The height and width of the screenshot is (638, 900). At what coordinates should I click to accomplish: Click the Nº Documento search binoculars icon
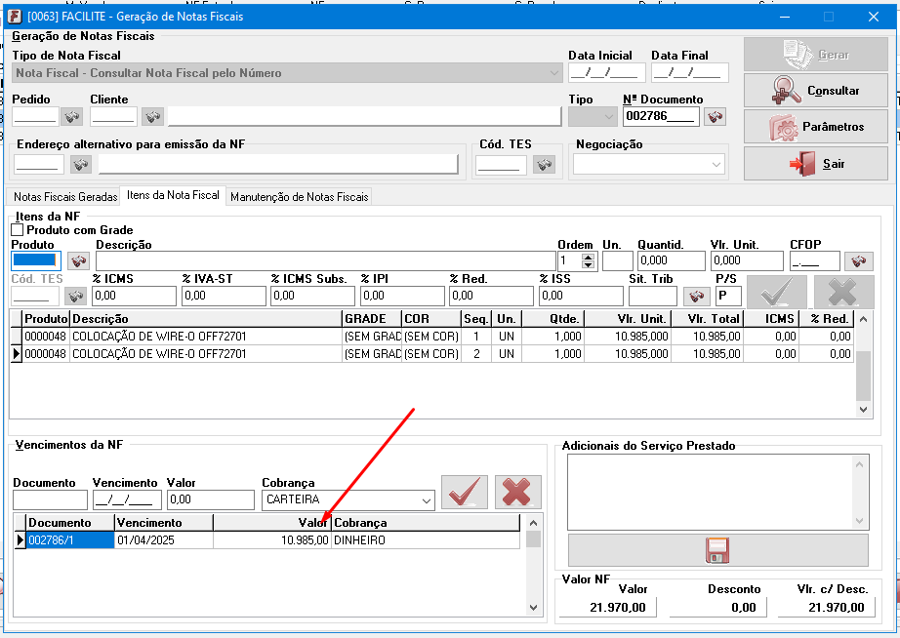[715, 117]
